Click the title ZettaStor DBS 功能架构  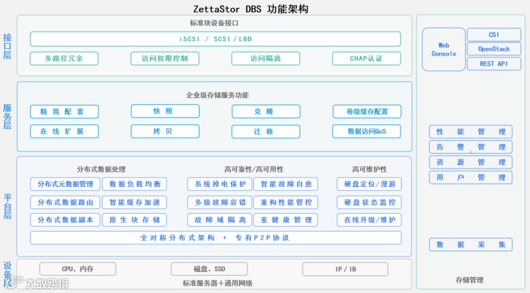(250, 9)
